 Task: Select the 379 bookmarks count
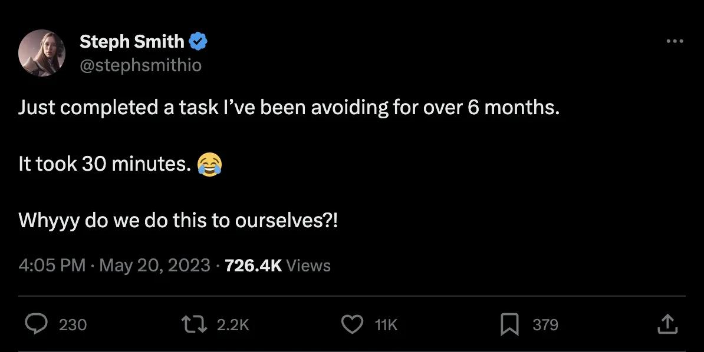[x=546, y=324]
